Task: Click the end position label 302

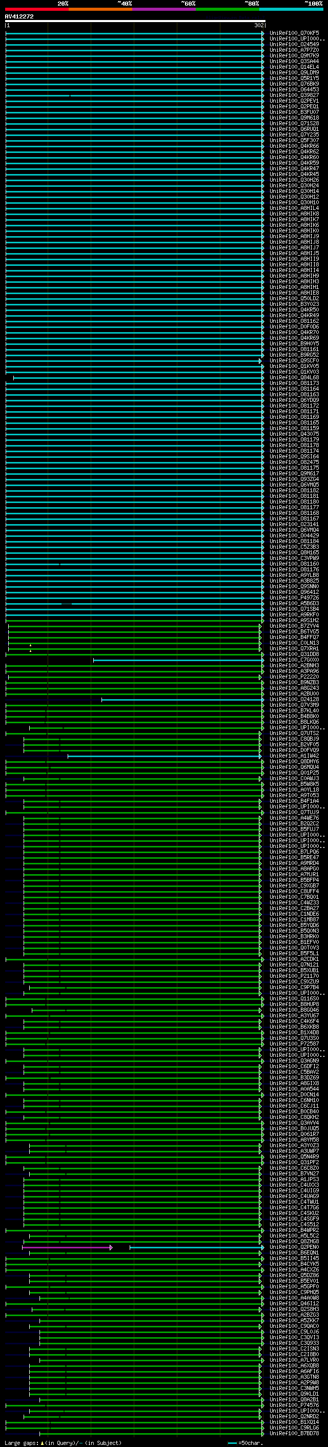Action: tap(259, 25)
